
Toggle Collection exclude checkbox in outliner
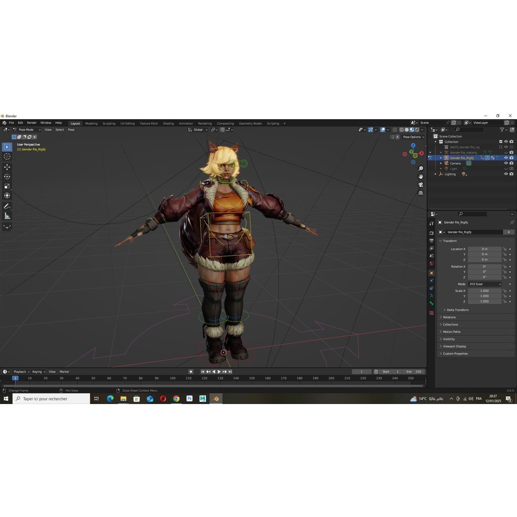[x=501, y=142]
